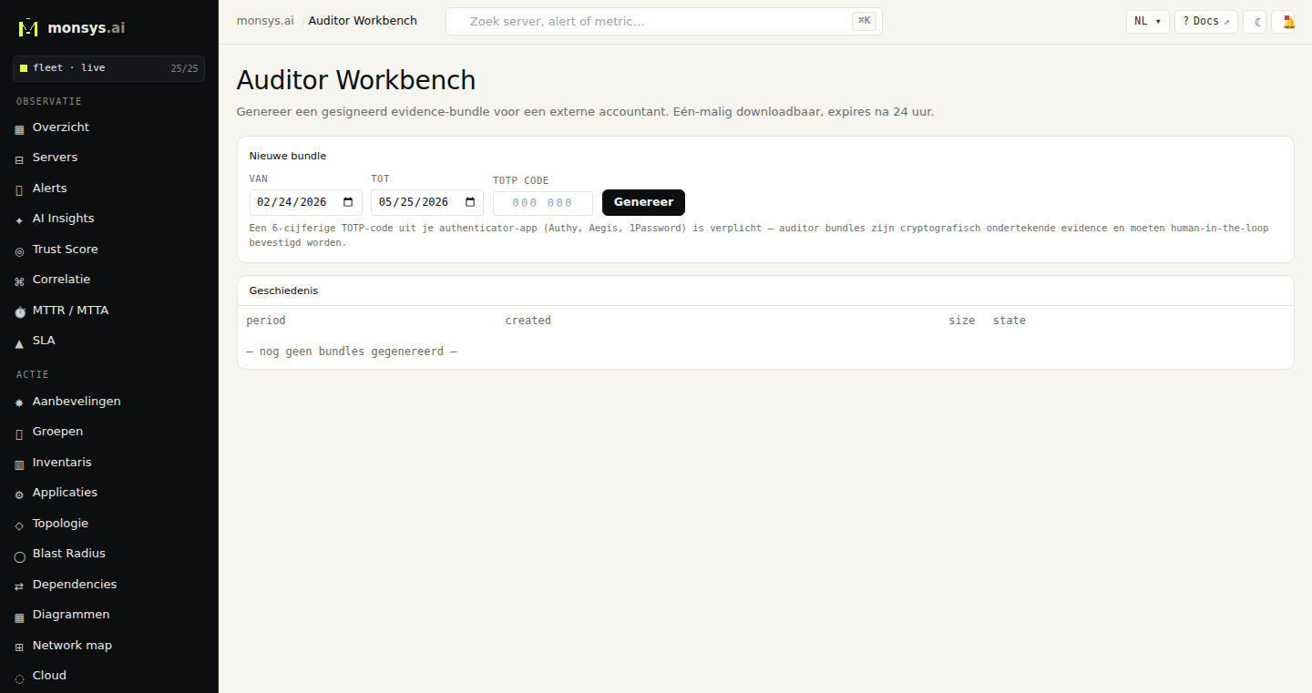1312x693 pixels.
Task: Go to the Correlatie page label
Action: 61,280
